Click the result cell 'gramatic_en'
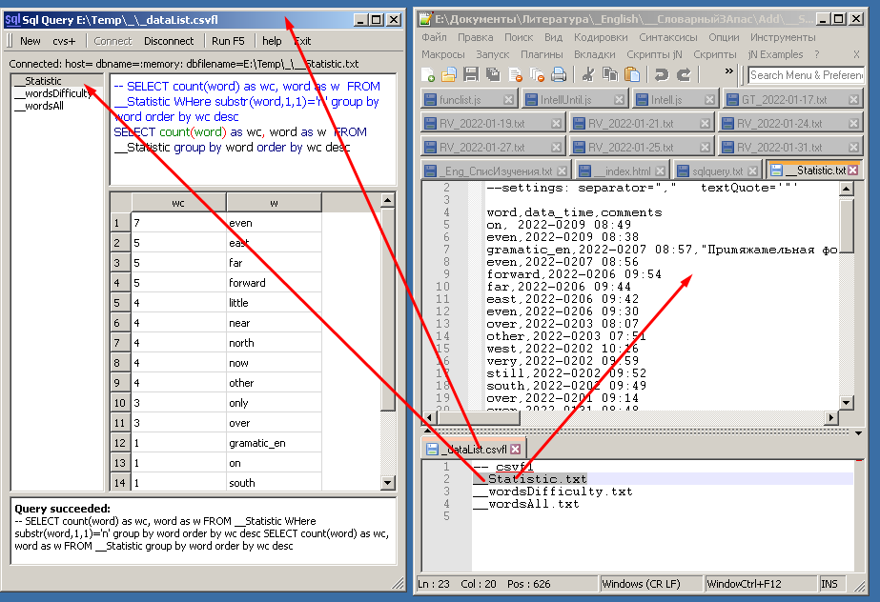880x602 pixels. pyautogui.click(x=274, y=443)
